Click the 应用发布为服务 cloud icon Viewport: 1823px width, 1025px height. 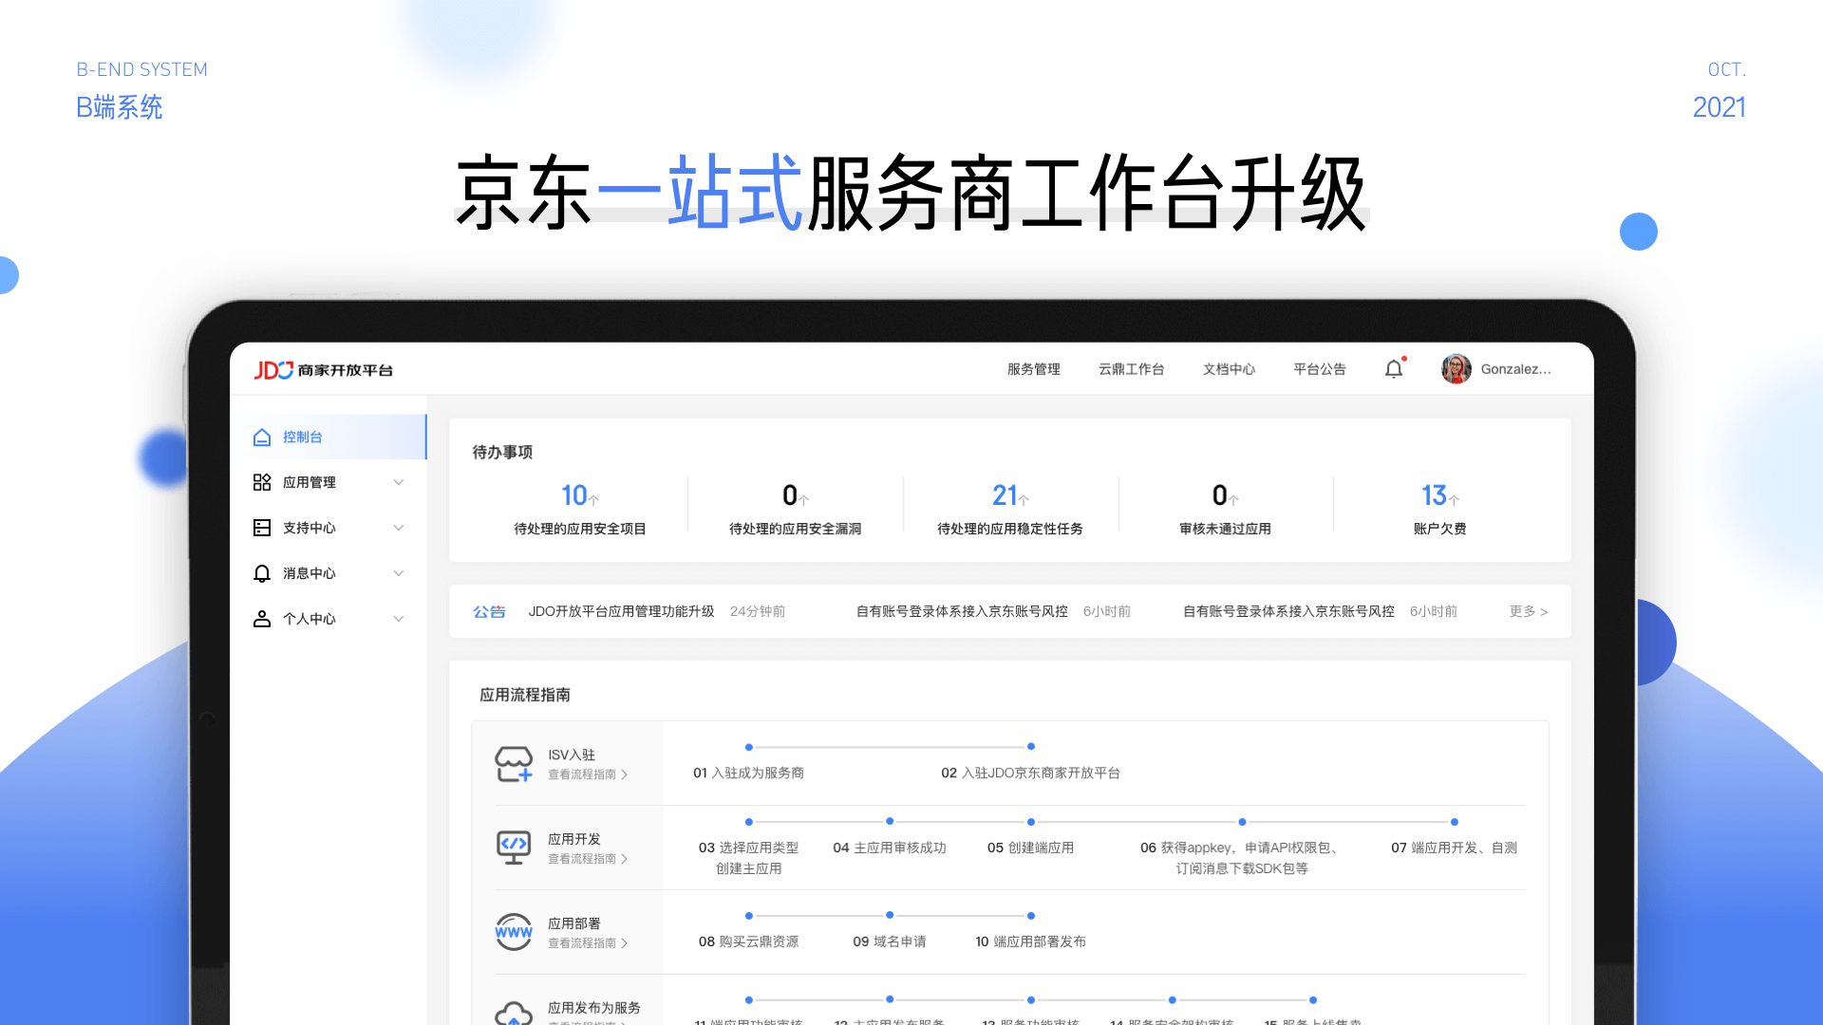(x=514, y=1013)
